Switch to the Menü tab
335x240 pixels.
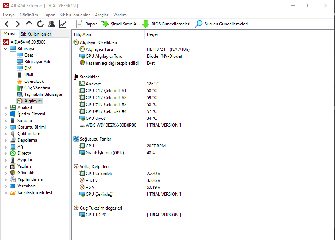click(9, 33)
